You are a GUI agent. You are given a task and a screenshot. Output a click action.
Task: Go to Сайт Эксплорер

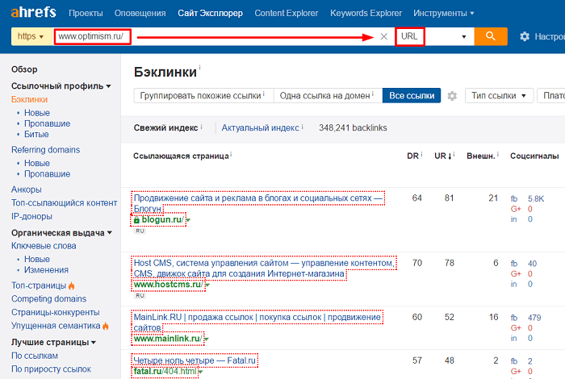point(210,14)
